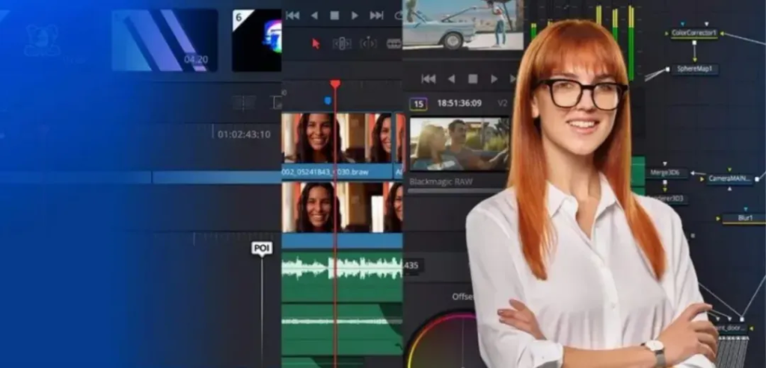This screenshot has width=766, height=368.
Task: Click the POI timeline marker
Action: [x=262, y=249]
